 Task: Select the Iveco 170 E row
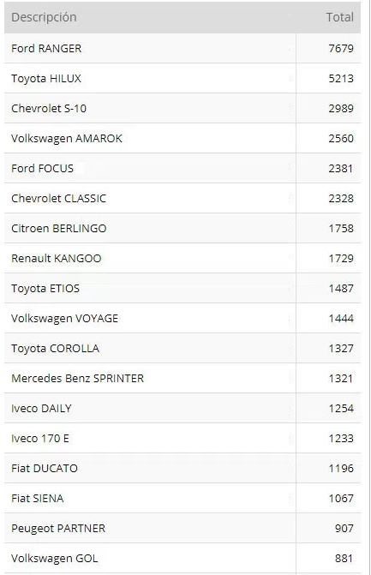(183, 438)
